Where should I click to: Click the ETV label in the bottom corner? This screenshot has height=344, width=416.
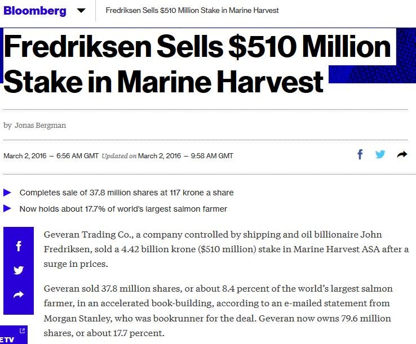pyautogui.click(x=7, y=339)
